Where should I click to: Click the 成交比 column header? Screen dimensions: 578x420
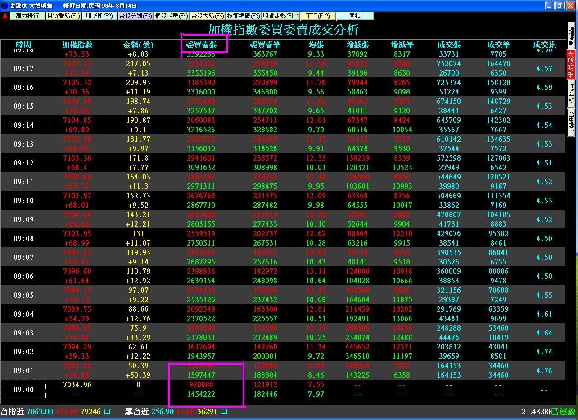544,45
